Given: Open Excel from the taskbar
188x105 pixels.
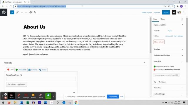Looking at the screenshot, I should (x=27, y=102).
